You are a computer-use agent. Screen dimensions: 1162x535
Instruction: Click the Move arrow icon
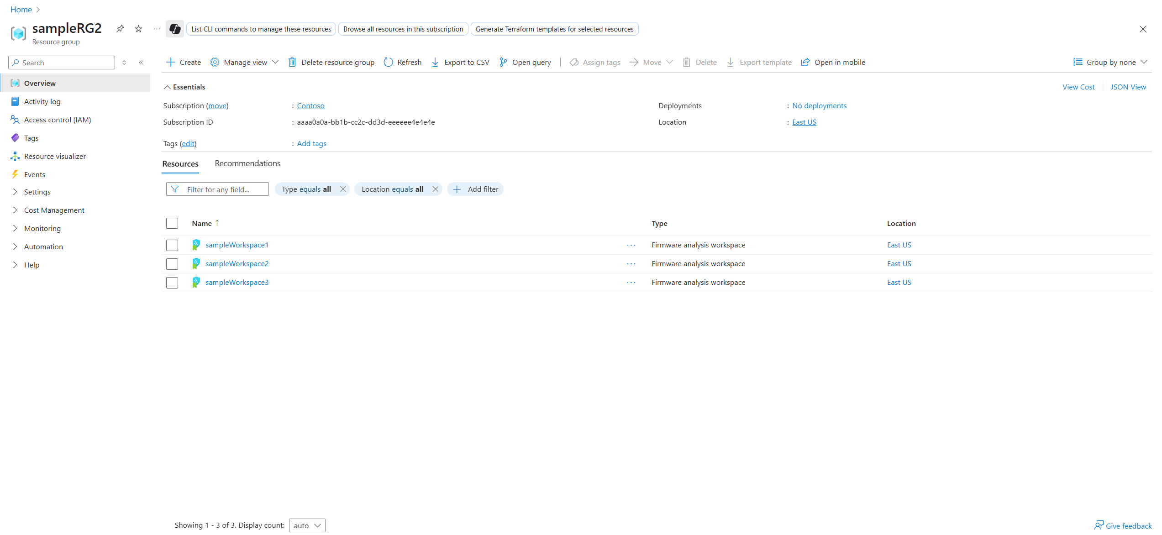634,62
